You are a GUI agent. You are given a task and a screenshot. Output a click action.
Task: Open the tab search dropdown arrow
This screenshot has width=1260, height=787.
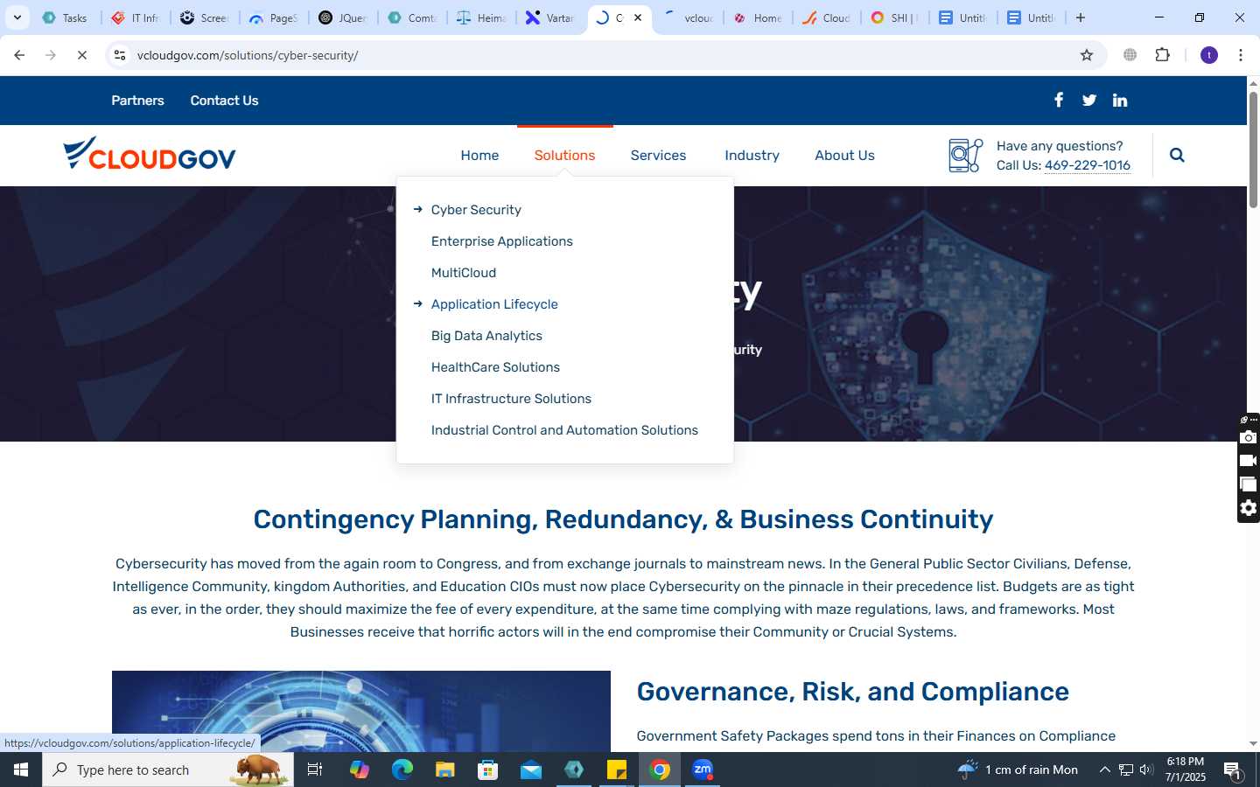pos(17,17)
